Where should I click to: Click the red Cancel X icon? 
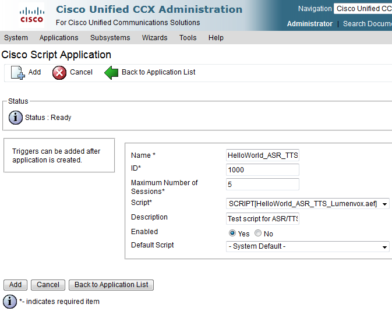[59, 73]
